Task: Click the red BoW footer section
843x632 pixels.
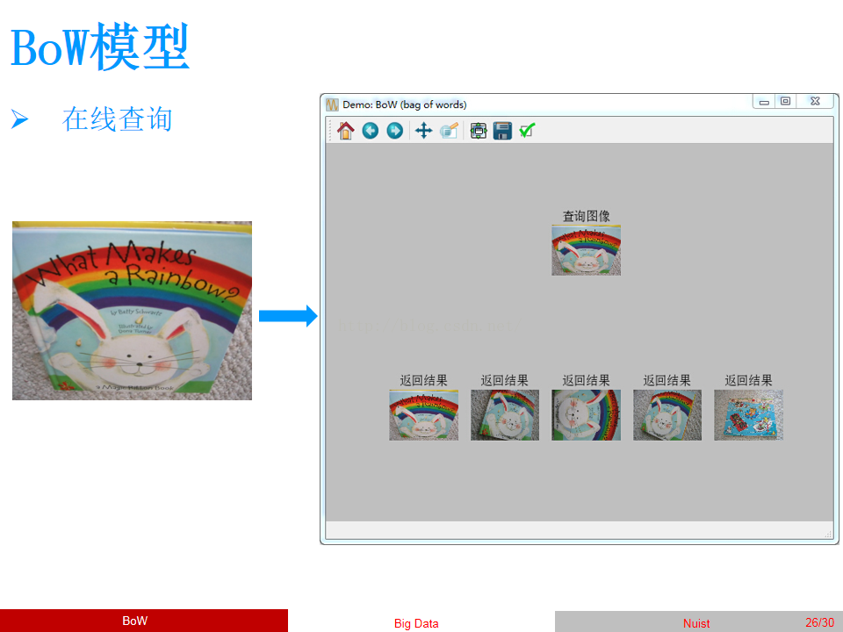Action: (x=143, y=621)
